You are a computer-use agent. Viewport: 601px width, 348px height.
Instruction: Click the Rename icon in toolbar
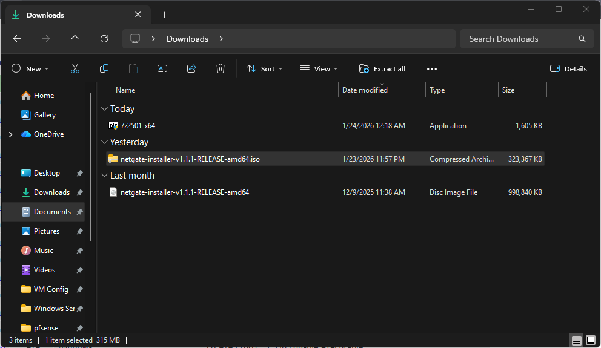pyautogui.click(x=162, y=69)
